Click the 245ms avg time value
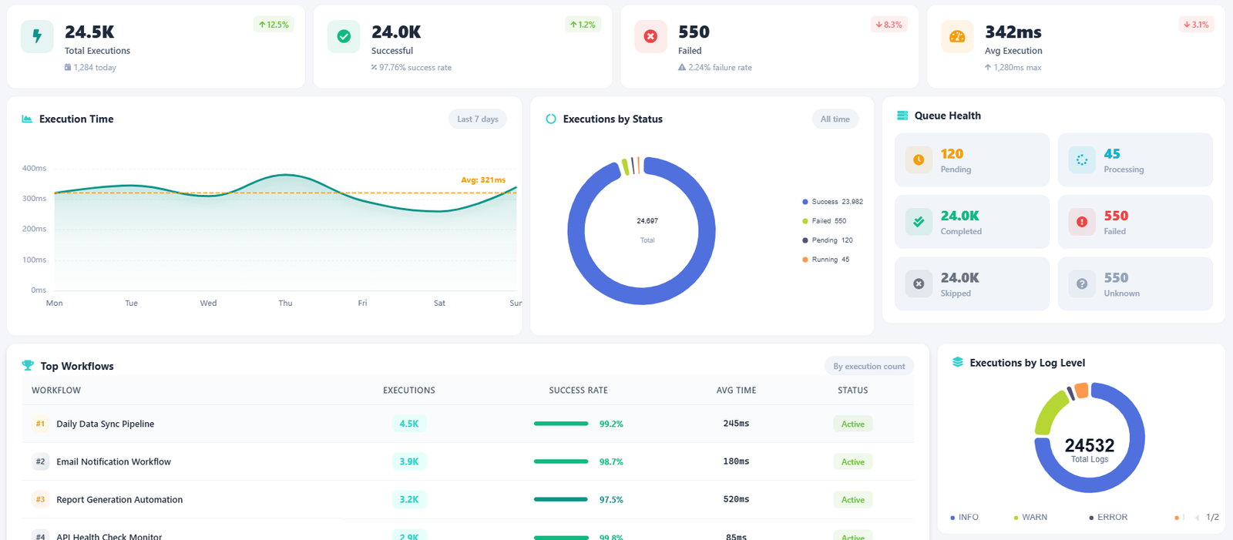Screen dimensions: 1233x540 (736, 424)
